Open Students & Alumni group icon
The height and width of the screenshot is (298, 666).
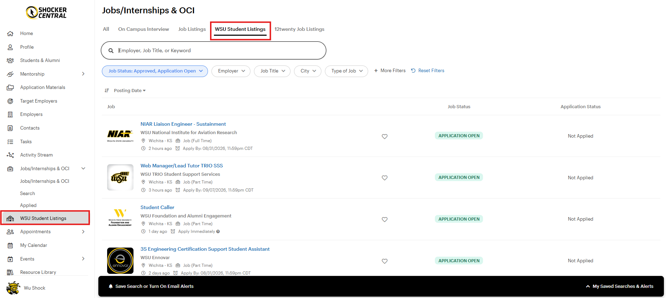click(10, 61)
